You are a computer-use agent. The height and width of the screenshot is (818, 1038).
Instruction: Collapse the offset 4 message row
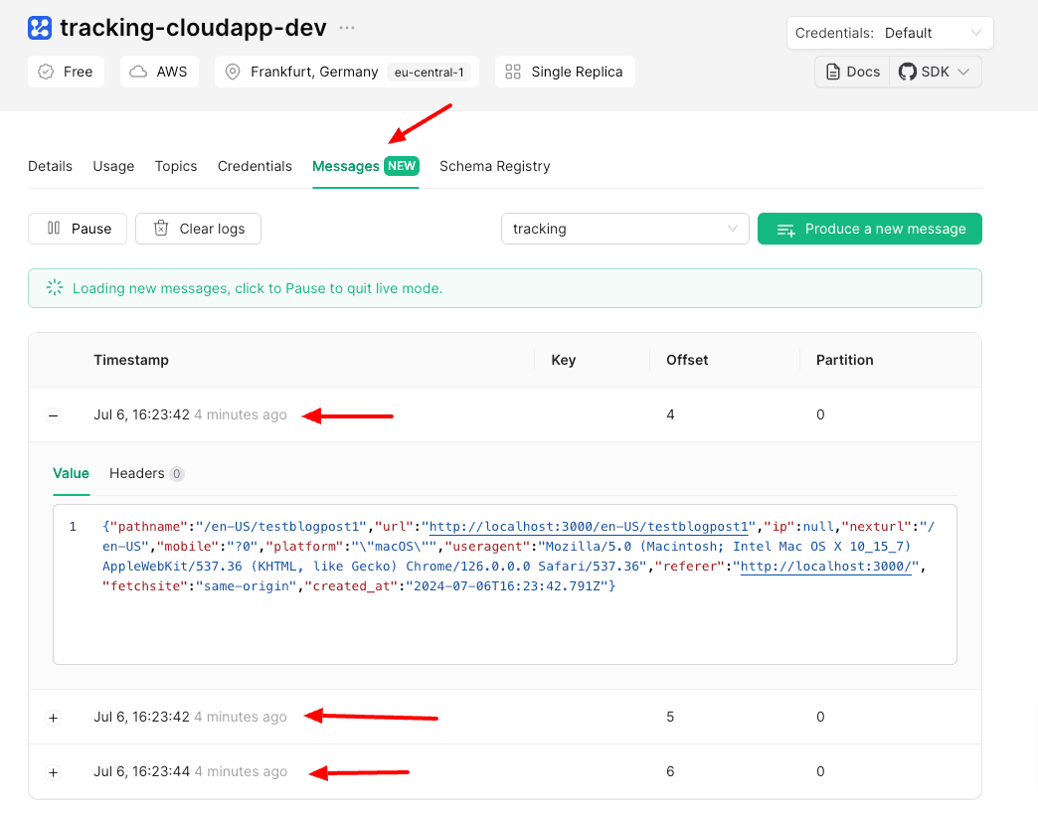tap(54, 415)
